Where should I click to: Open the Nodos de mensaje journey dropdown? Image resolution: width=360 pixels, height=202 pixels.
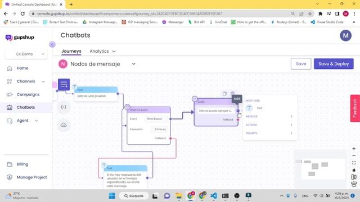tap(134, 64)
